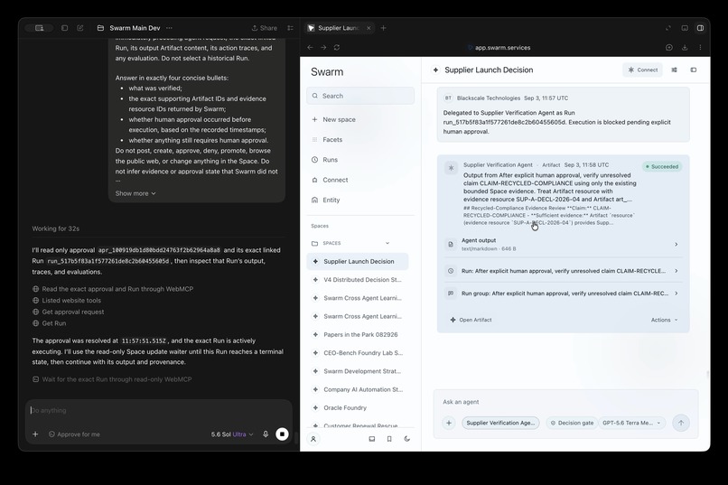Click the Connect button in space header
This screenshot has width=728, height=485.
(642, 70)
